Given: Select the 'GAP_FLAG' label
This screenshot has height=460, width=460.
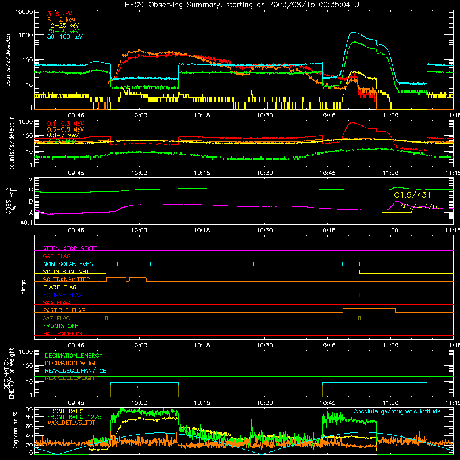Looking at the screenshot, I should coord(56,256).
